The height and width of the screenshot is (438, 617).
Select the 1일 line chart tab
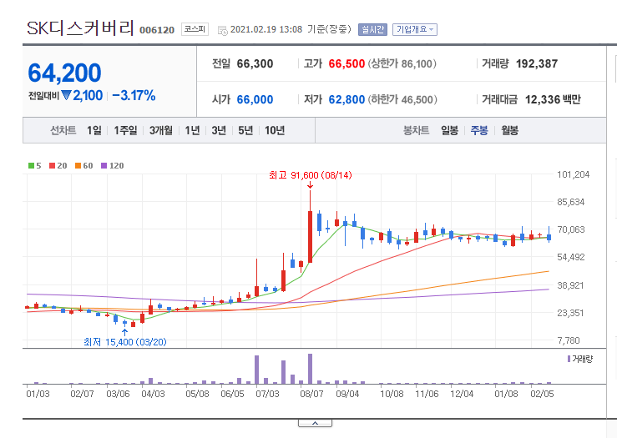pos(94,130)
